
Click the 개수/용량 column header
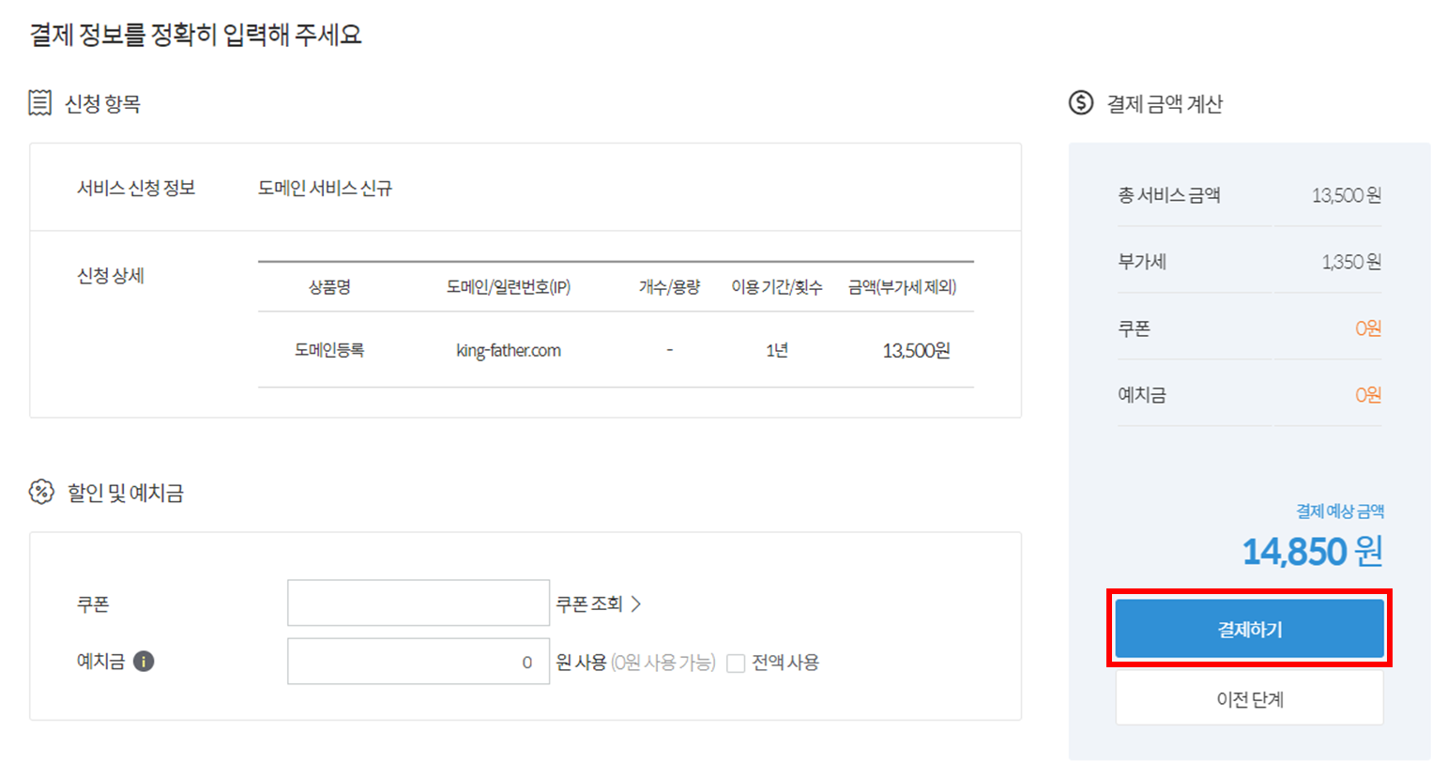[x=669, y=287]
